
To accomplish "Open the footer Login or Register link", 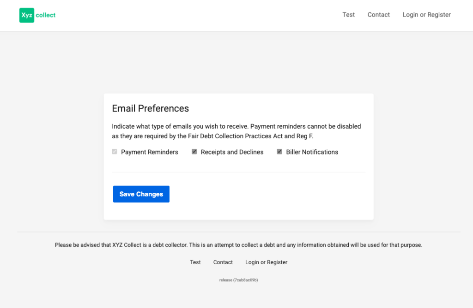I will point(267,262).
